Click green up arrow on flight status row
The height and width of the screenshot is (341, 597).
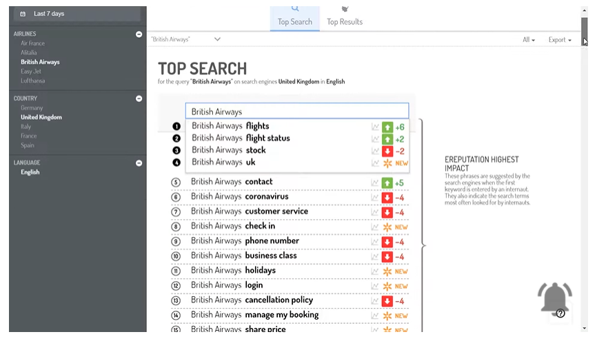tap(387, 139)
